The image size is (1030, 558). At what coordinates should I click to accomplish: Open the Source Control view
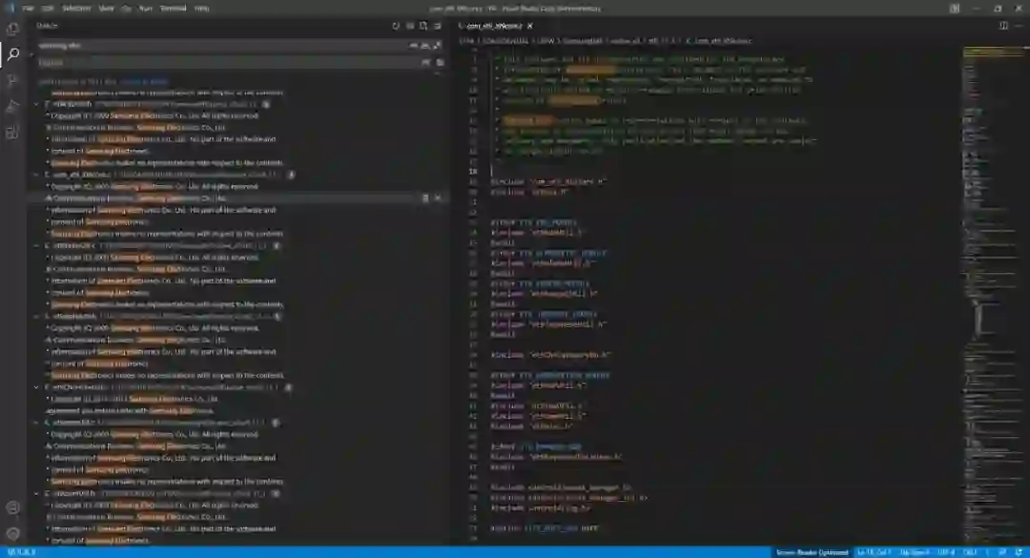(12, 80)
